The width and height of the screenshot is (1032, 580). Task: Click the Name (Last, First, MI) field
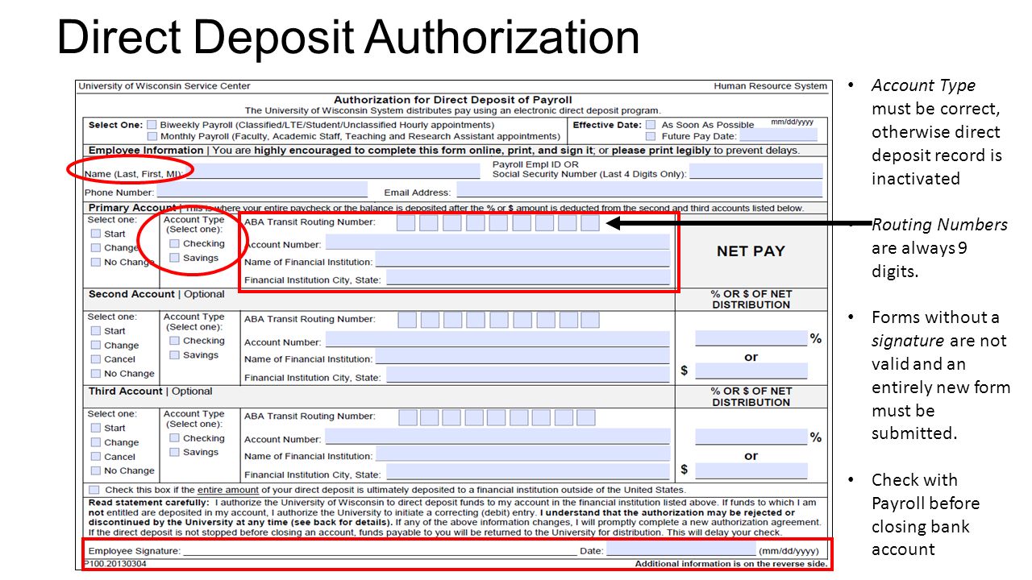[x=332, y=171]
